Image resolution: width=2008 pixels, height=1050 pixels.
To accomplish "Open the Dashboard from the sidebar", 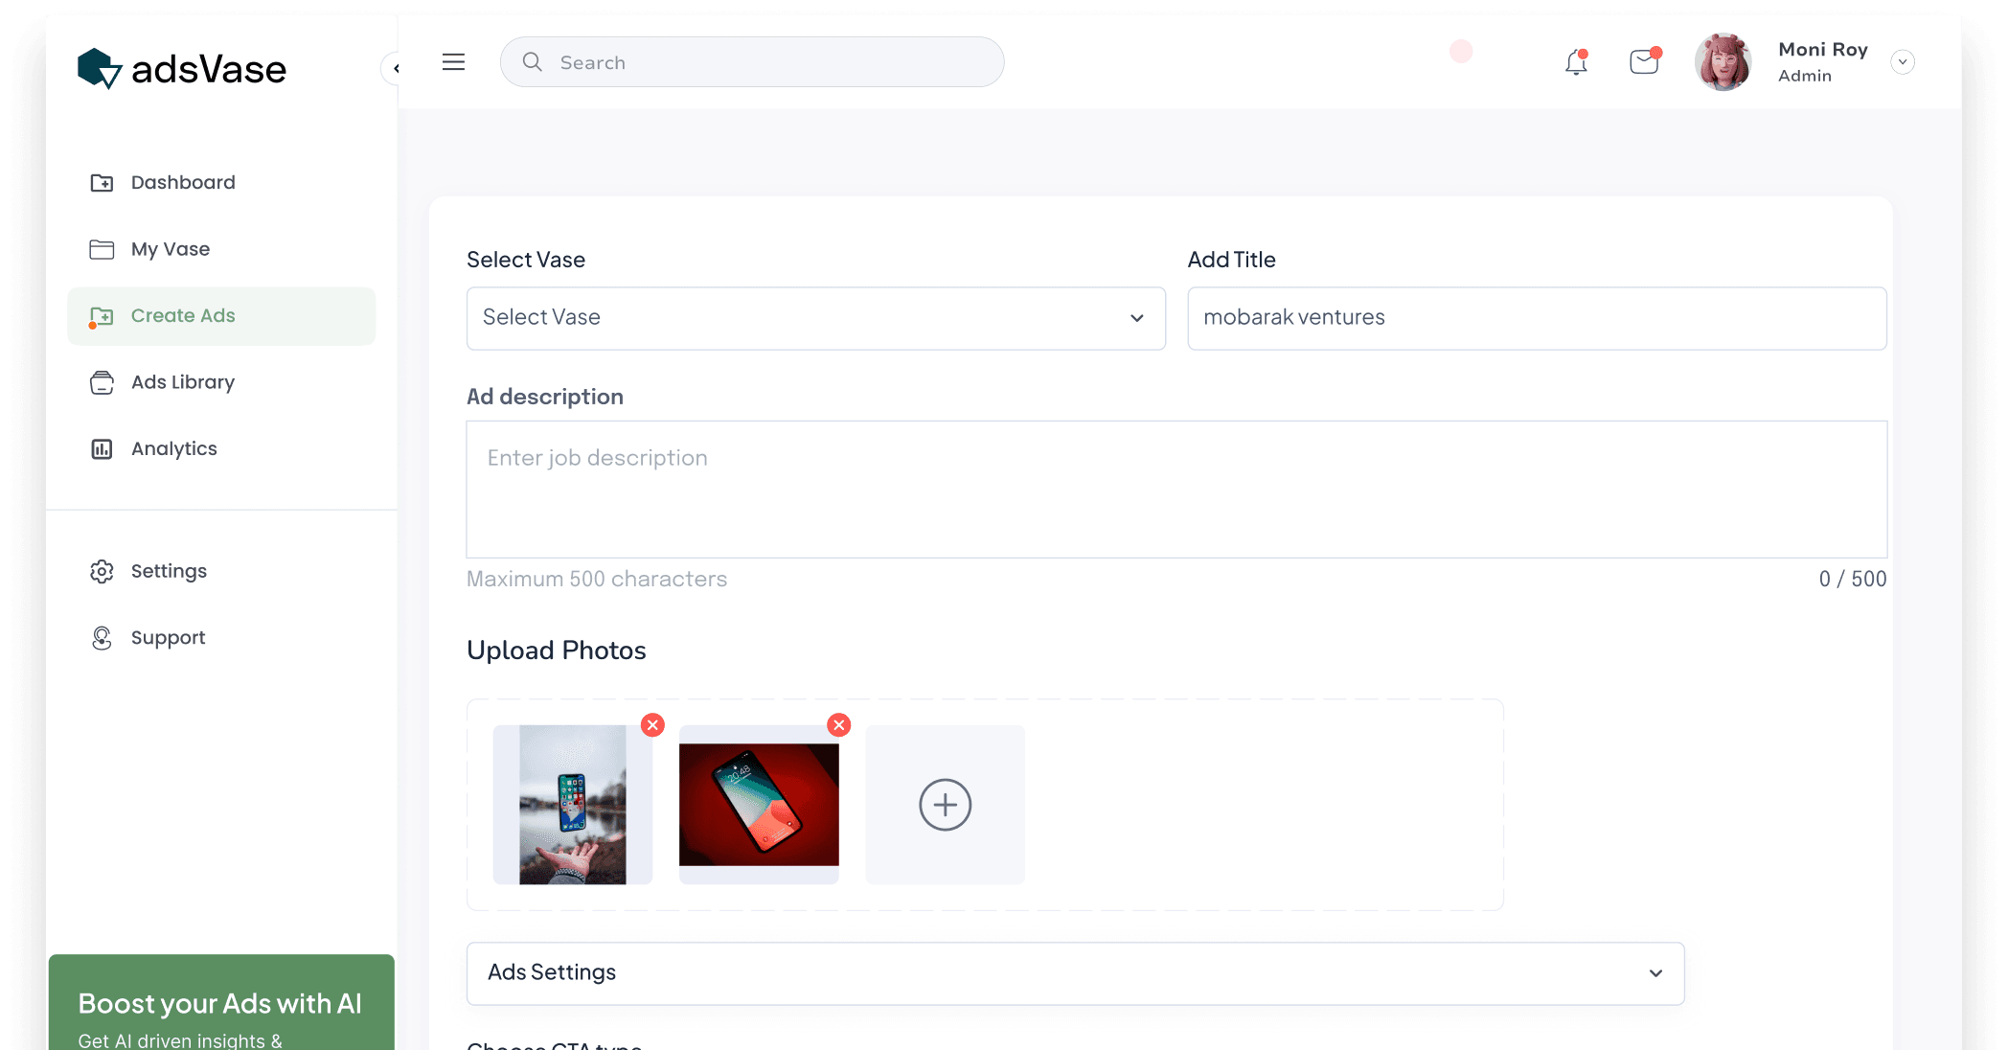I will (183, 182).
